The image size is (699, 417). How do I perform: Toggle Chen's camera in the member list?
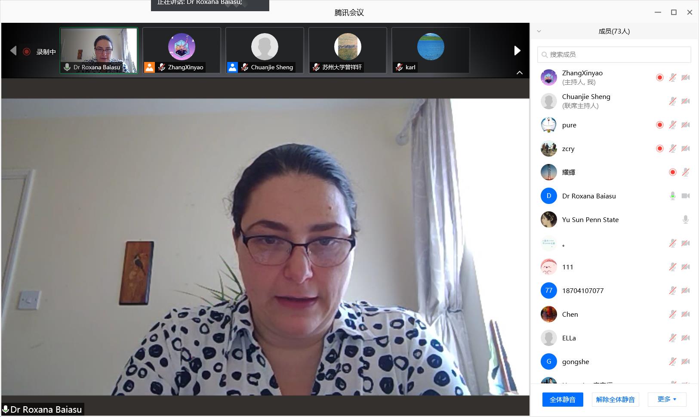pyautogui.click(x=686, y=314)
